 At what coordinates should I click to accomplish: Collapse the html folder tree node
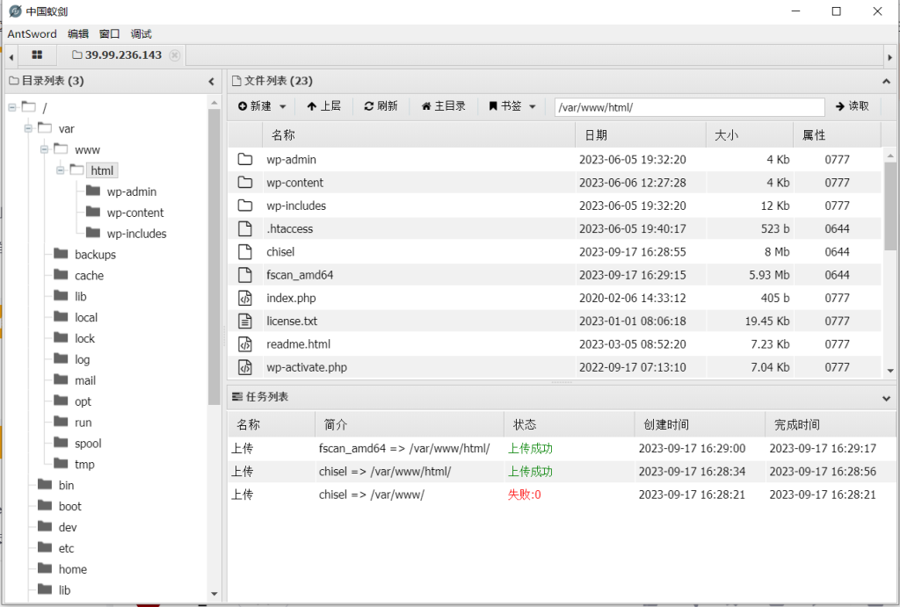pyautogui.click(x=61, y=170)
